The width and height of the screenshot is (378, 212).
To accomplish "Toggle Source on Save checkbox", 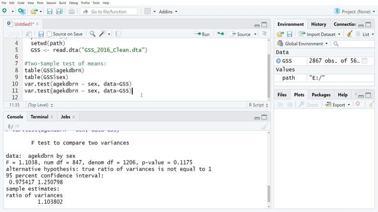I will pyautogui.click(x=49, y=34).
